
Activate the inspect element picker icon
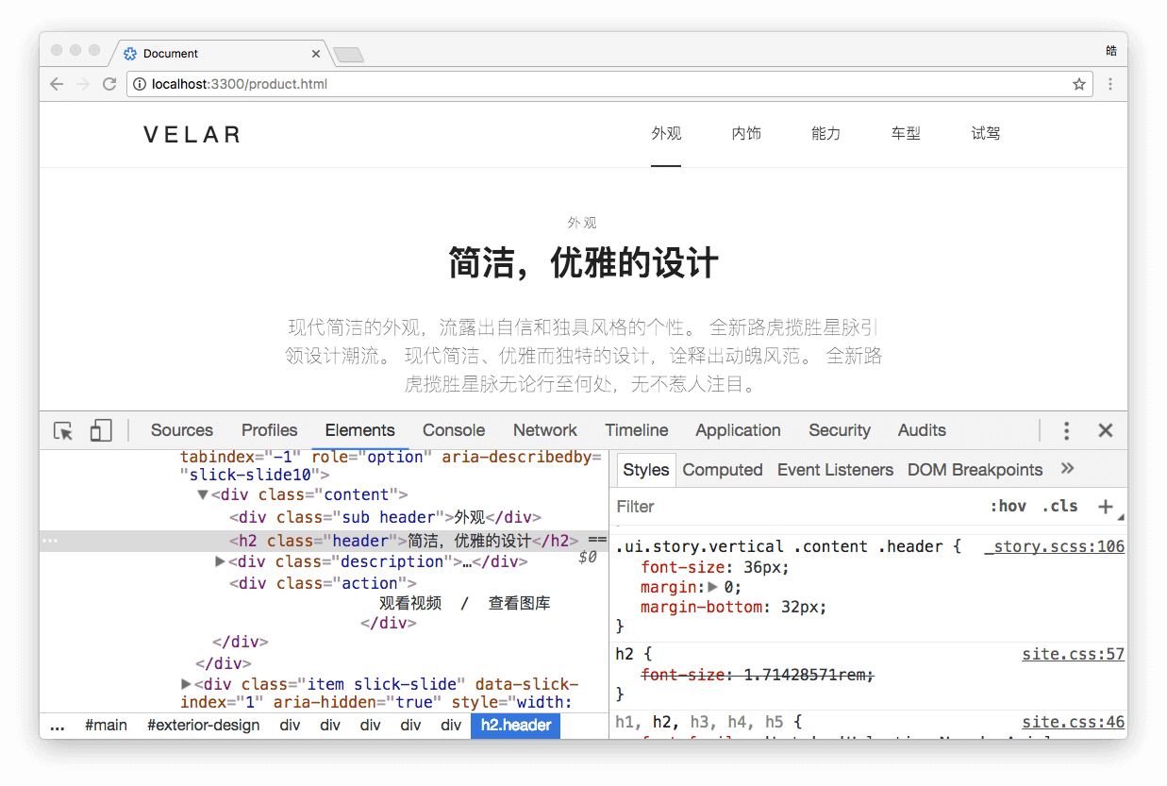click(x=63, y=431)
